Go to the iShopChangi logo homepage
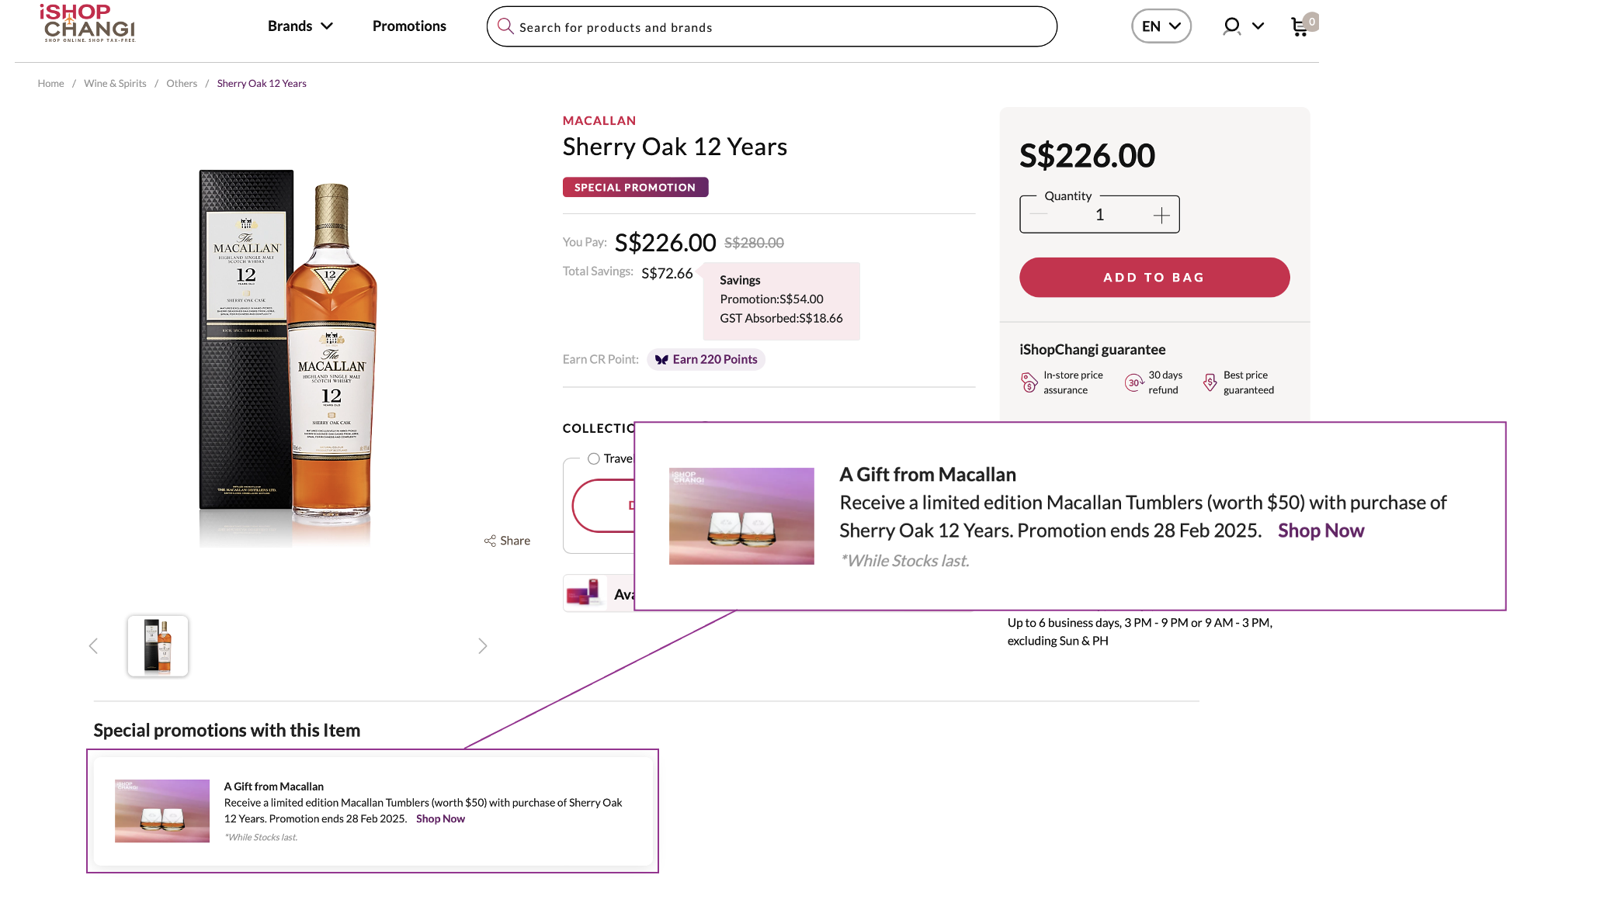Image resolution: width=1621 pixels, height=906 pixels. [89, 23]
